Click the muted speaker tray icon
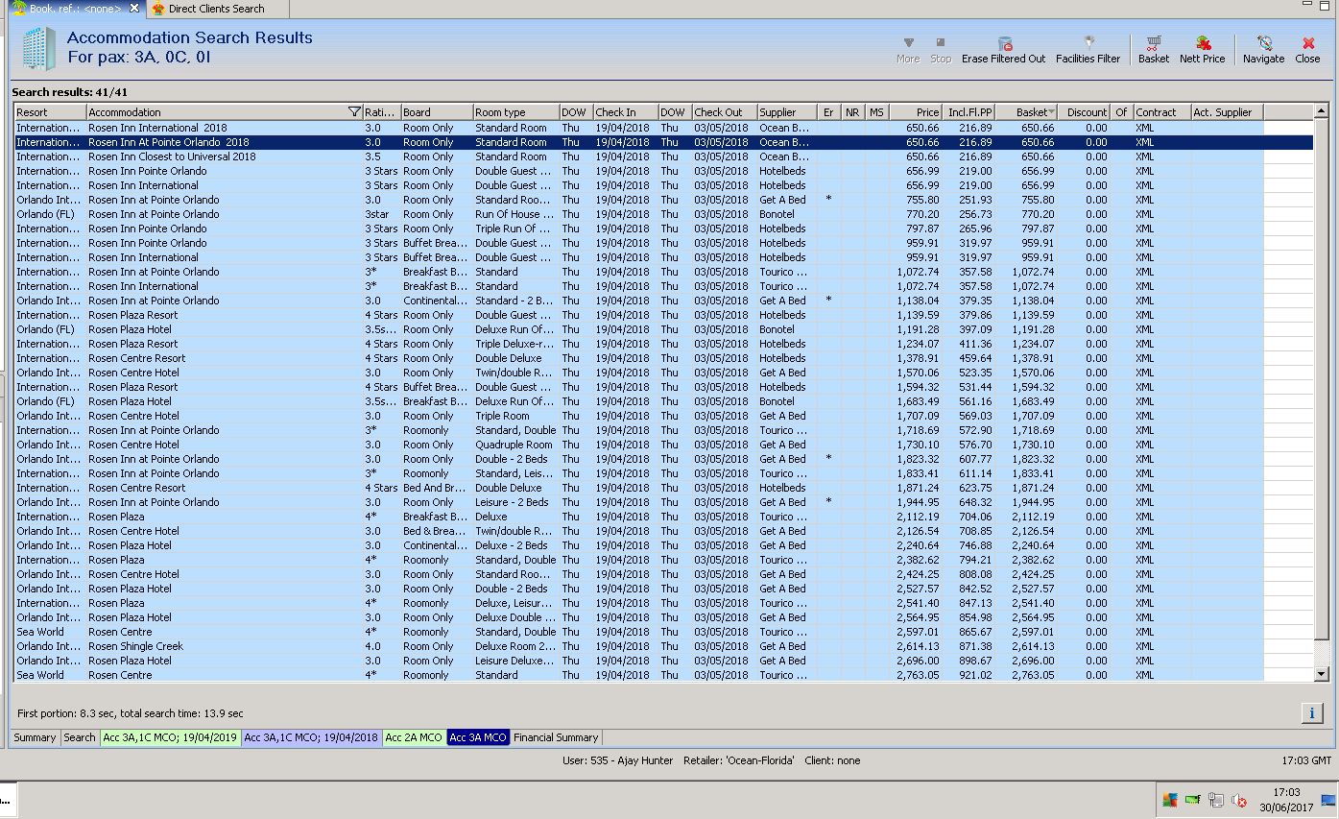The width and height of the screenshot is (1339, 819). coord(1238,800)
